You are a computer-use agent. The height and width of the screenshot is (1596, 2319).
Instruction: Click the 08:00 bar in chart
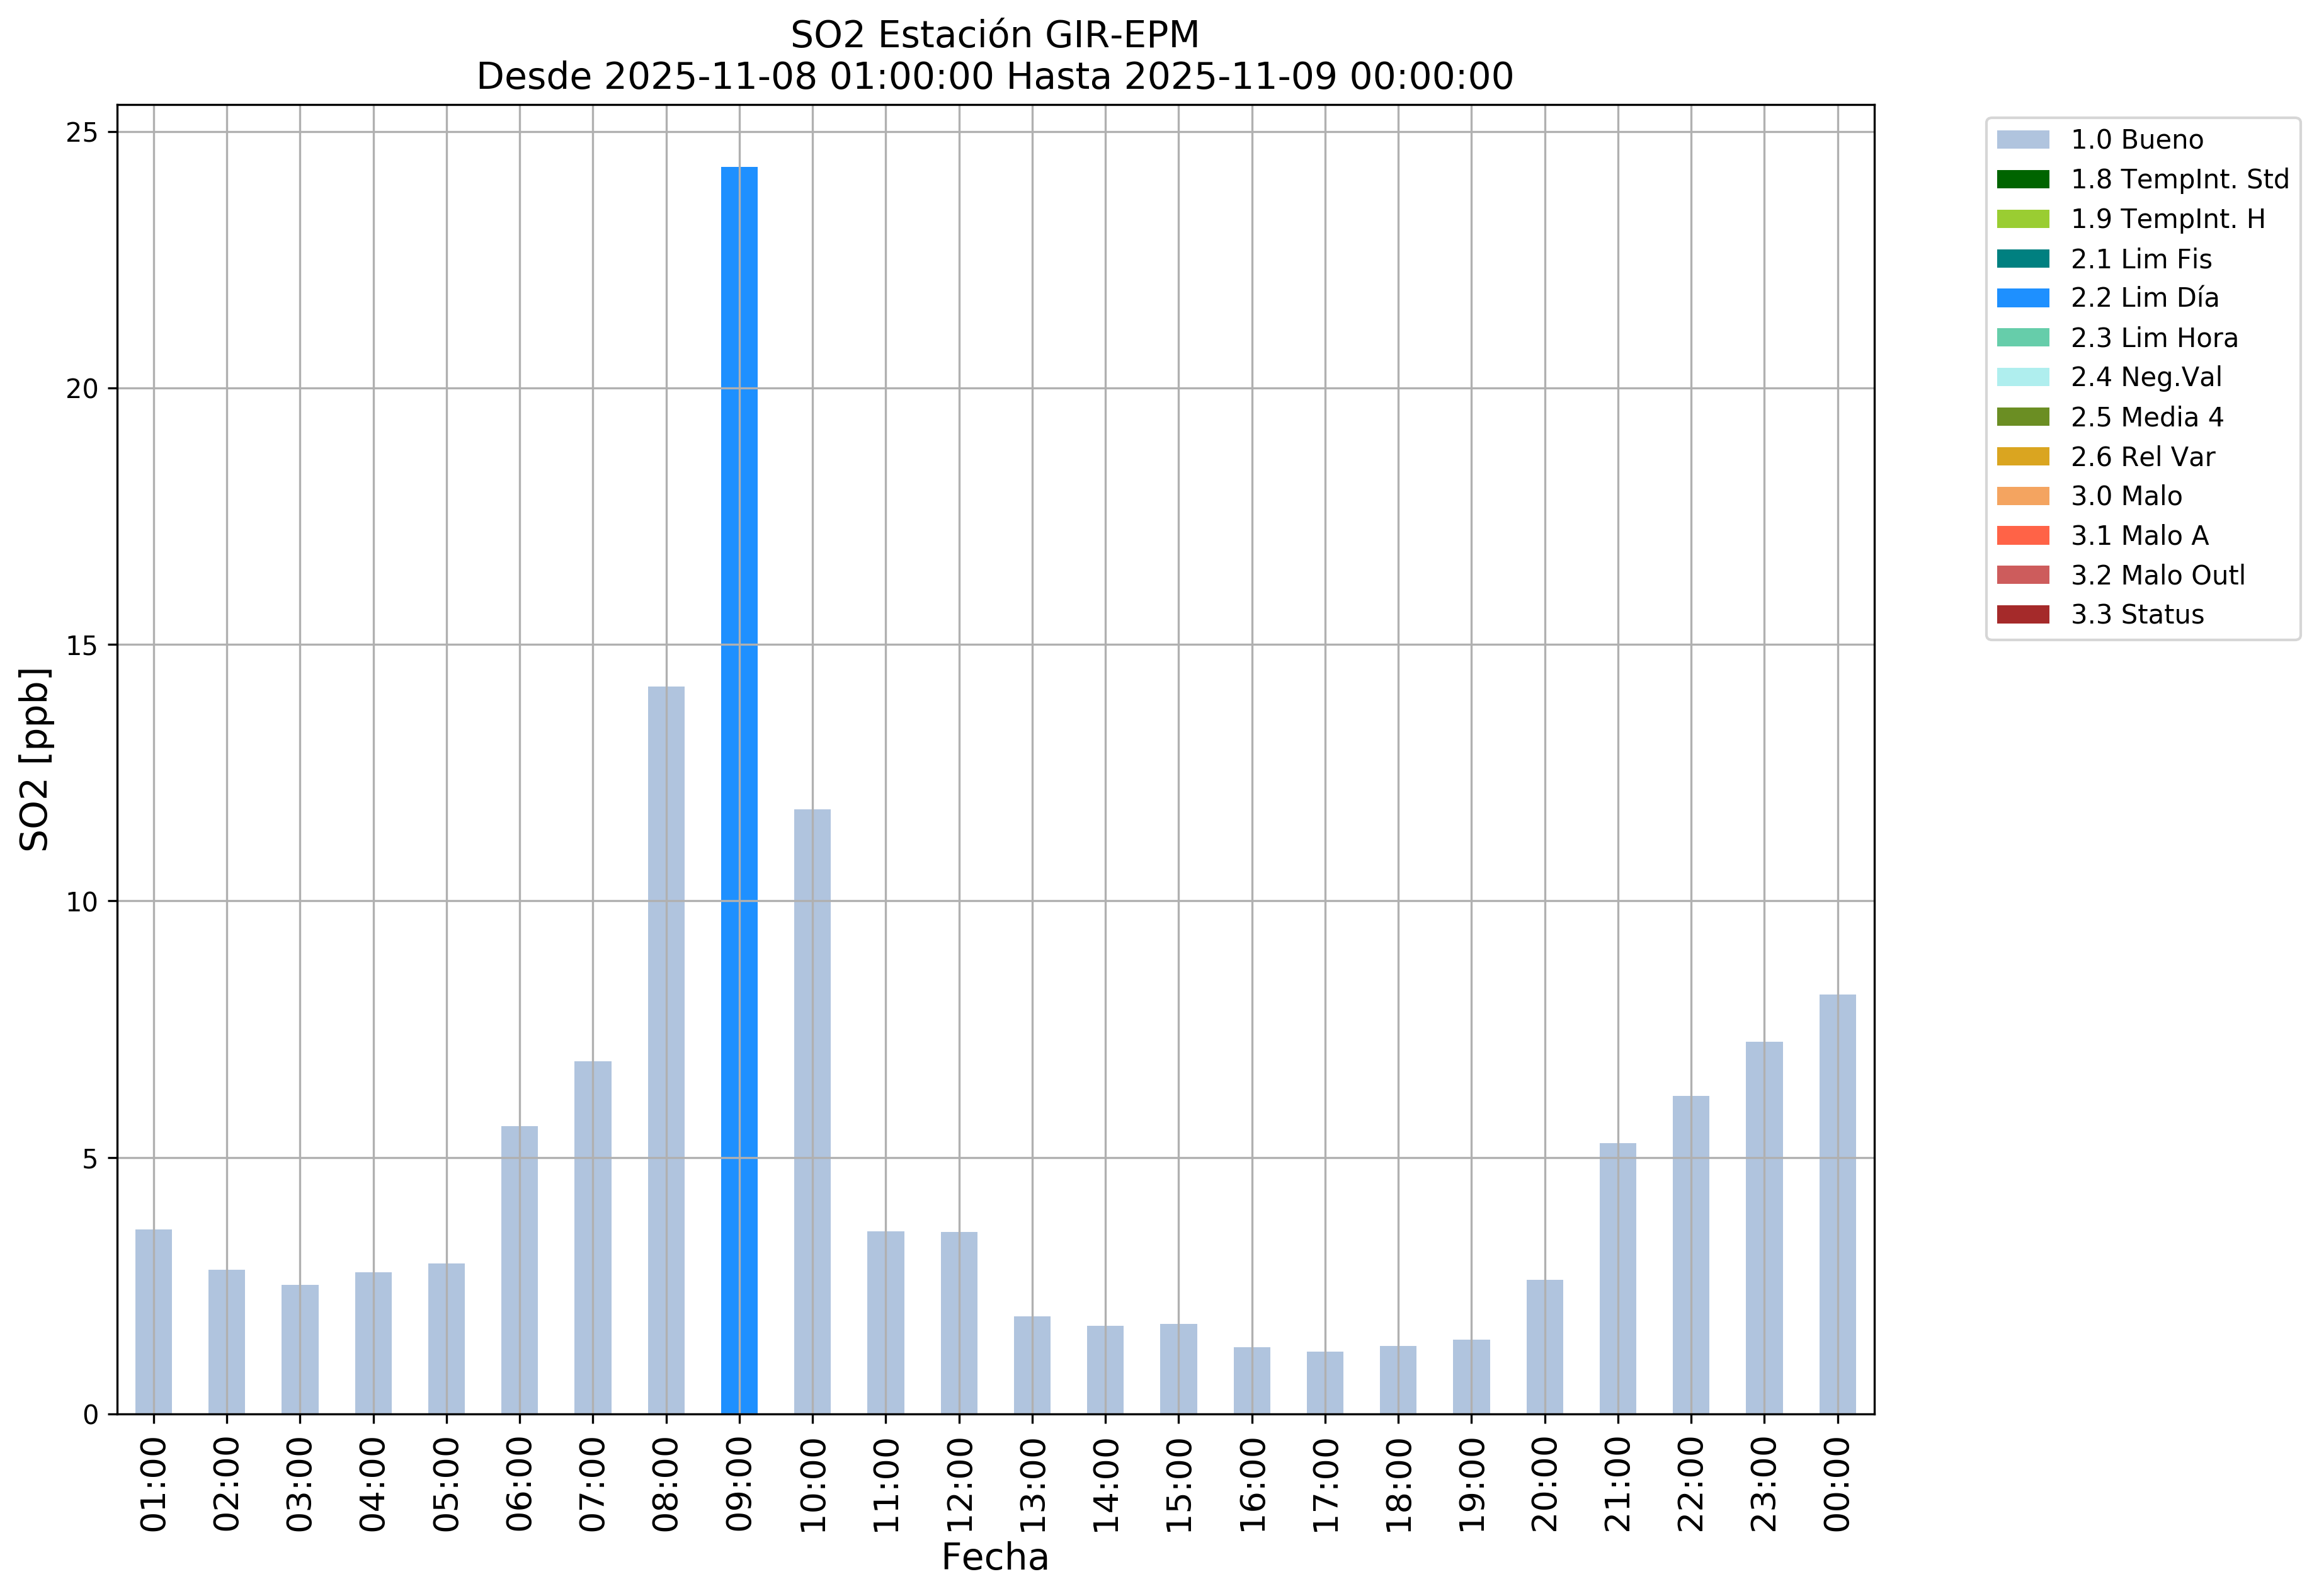[x=666, y=1050]
